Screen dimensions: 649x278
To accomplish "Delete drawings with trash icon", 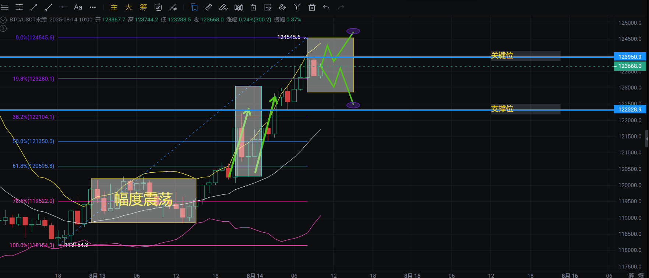I will click(x=312, y=7).
